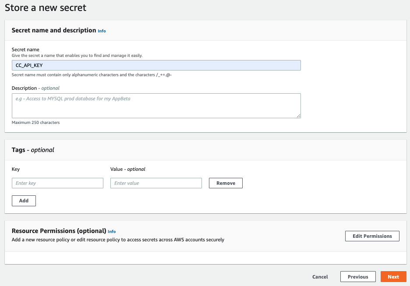Open Edit Permissions for resource policy
The image size is (410, 286).
372,236
